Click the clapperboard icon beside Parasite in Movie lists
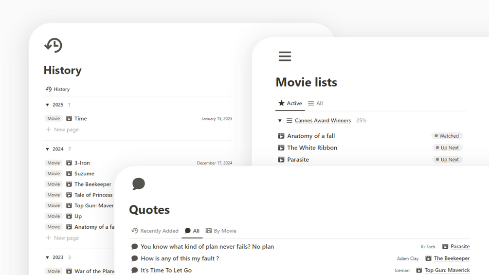Viewport: 489px width, 275px height. [x=281, y=160]
